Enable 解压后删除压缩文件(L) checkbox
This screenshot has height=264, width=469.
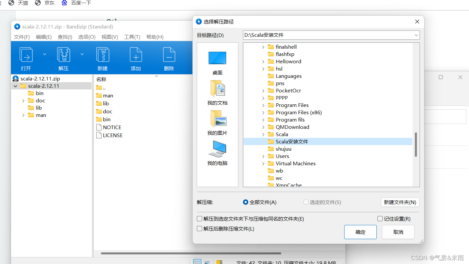point(199,229)
